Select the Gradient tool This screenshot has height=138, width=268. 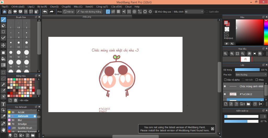(3, 65)
